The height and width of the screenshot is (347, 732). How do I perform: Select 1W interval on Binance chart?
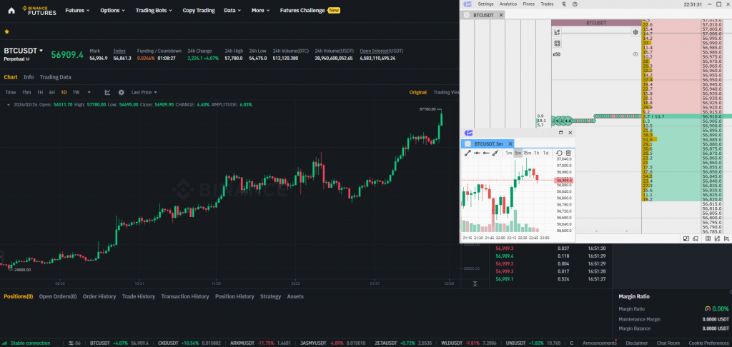[76, 92]
